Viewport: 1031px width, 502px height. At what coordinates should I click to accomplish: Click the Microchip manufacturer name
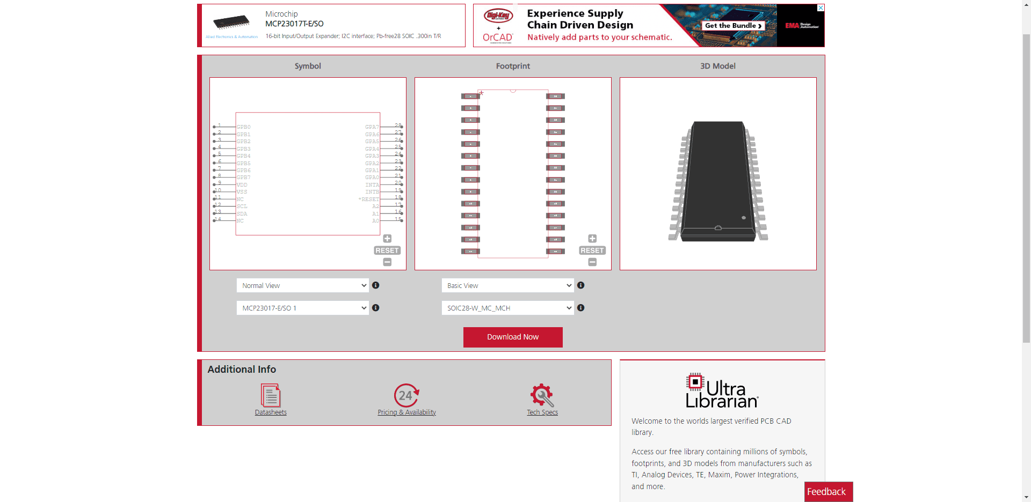(x=281, y=14)
